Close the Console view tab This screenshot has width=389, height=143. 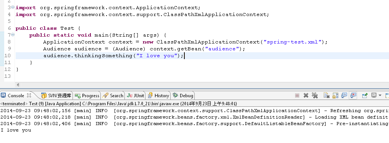click(x=29, y=95)
